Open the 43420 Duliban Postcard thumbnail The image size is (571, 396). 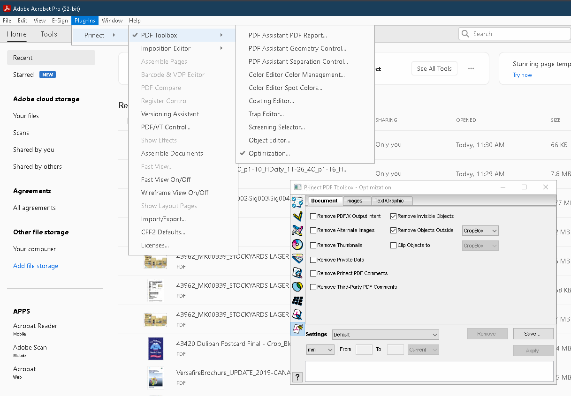point(155,349)
